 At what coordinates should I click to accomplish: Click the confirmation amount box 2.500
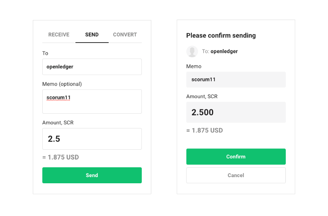[x=236, y=112]
